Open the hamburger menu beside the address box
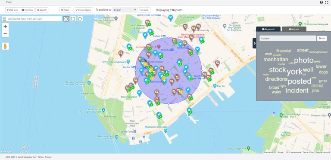This screenshot has width=331, height=160. coord(4,19)
